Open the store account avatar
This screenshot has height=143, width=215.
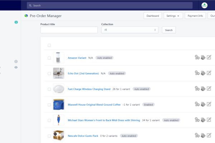point(204,5)
